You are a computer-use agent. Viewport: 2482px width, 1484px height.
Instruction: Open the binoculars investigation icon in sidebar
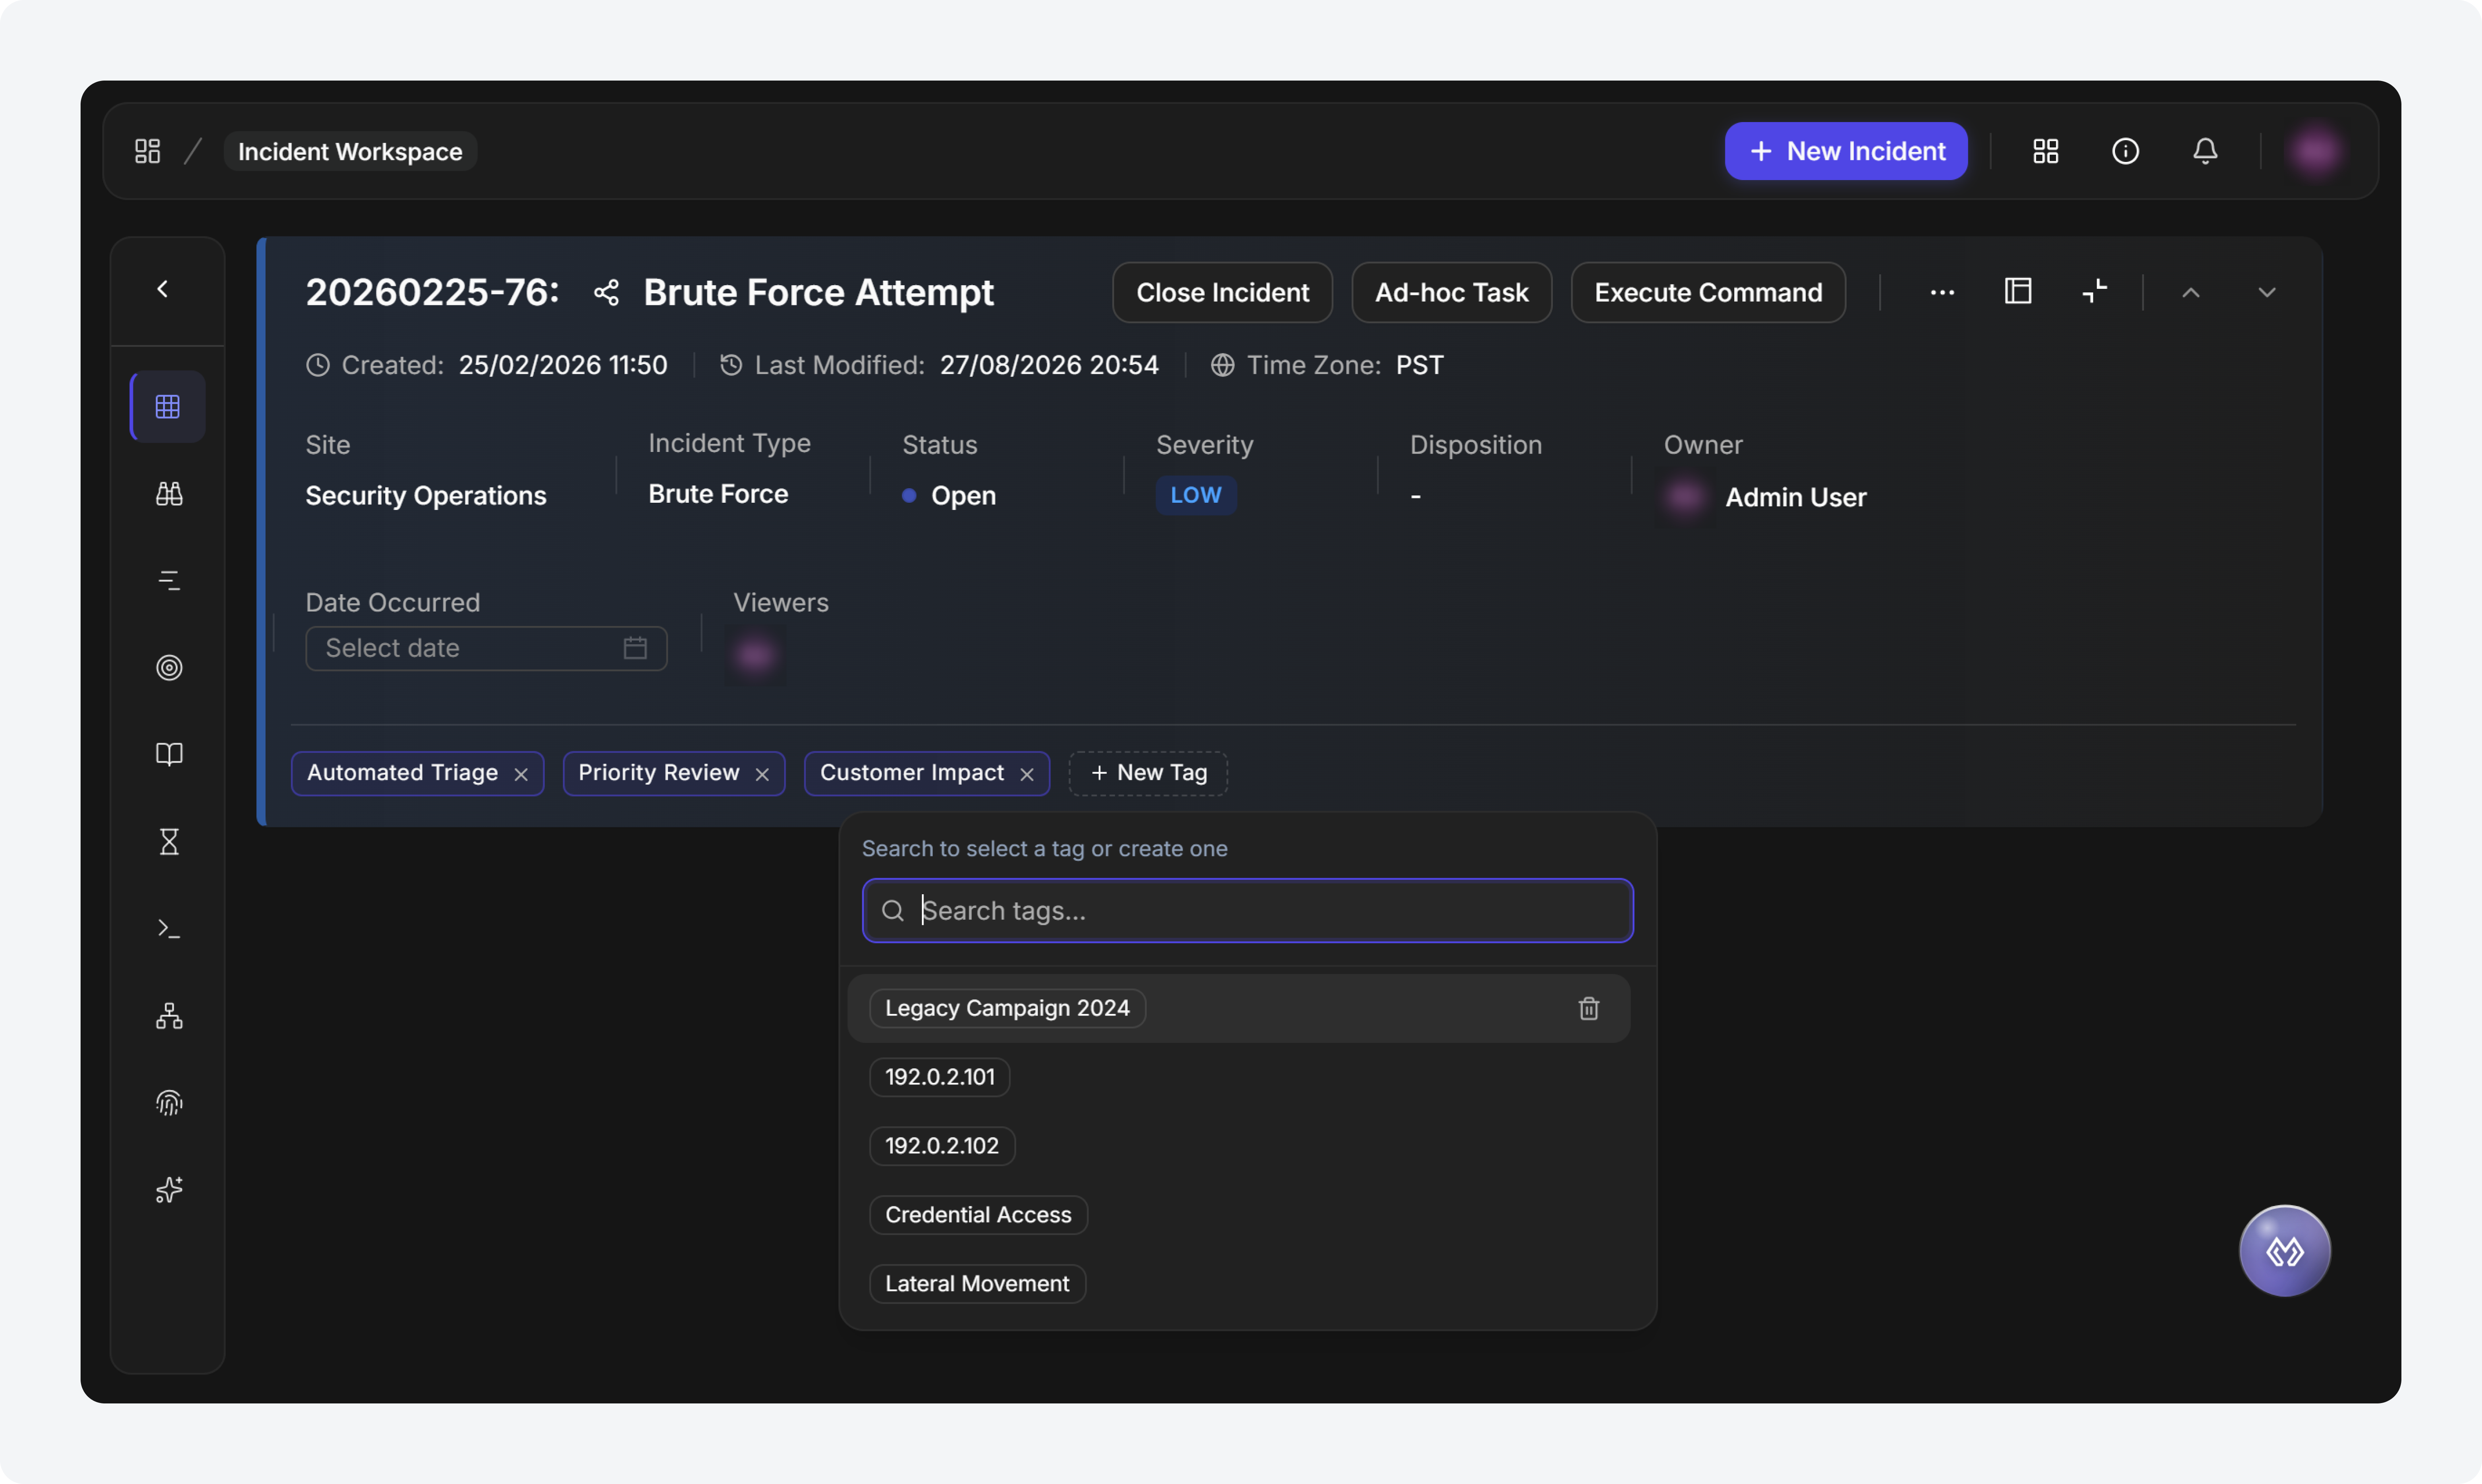pos(169,493)
